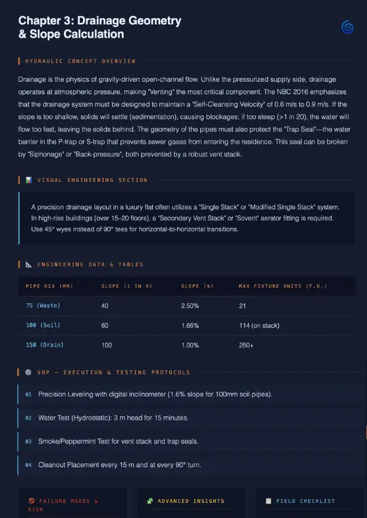Click the gear icon beside SOP heading
The width and height of the screenshot is (367, 518).
(28, 372)
